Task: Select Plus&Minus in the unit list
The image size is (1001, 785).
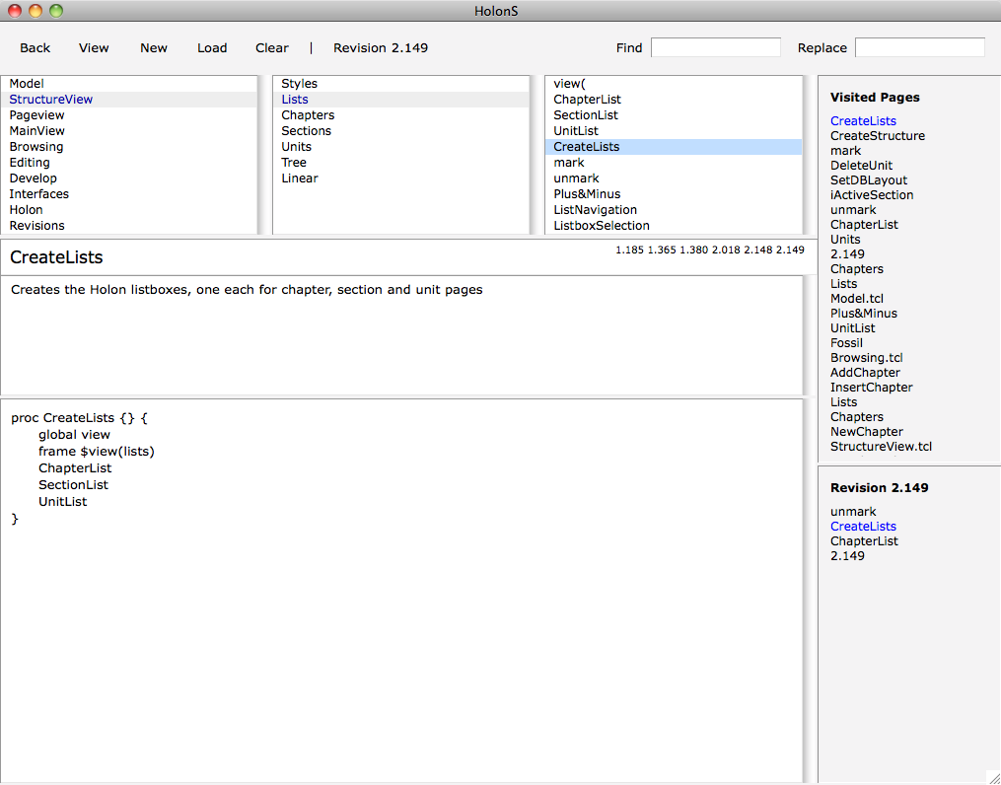Action: point(587,194)
